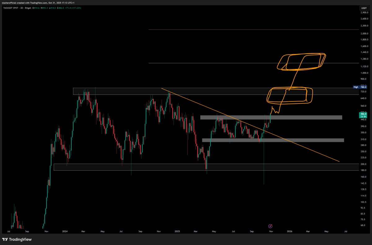Click the 2026 year label on time axis

(290, 231)
